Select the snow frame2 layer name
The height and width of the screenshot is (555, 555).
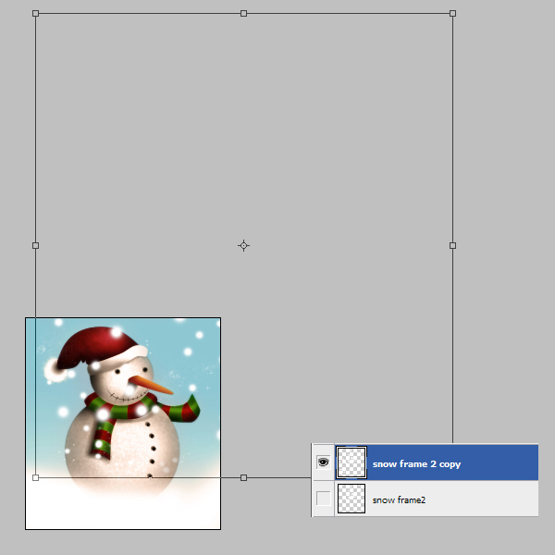click(x=399, y=499)
